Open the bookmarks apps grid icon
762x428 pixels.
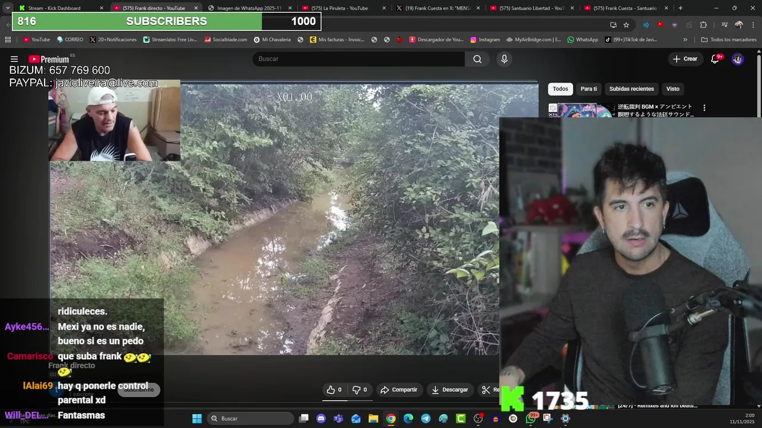(8, 40)
